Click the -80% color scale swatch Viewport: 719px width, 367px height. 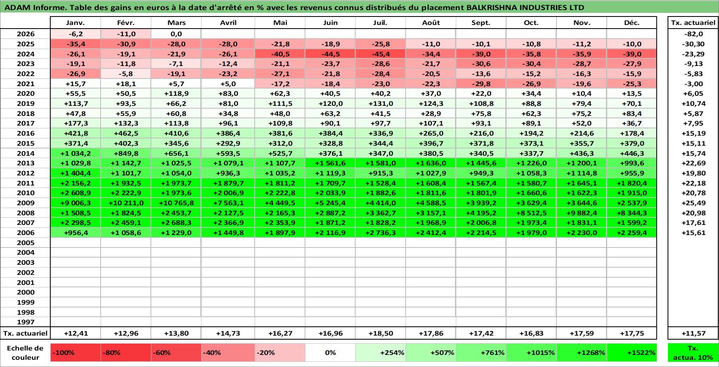(126, 353)
